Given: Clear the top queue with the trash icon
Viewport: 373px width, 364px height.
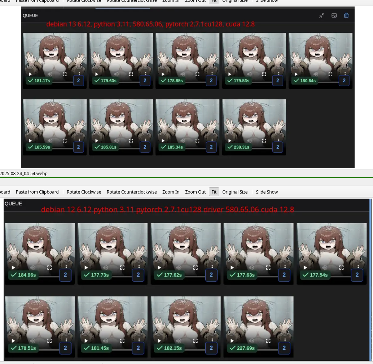Looking at the screenshot, I should point(346,16).
